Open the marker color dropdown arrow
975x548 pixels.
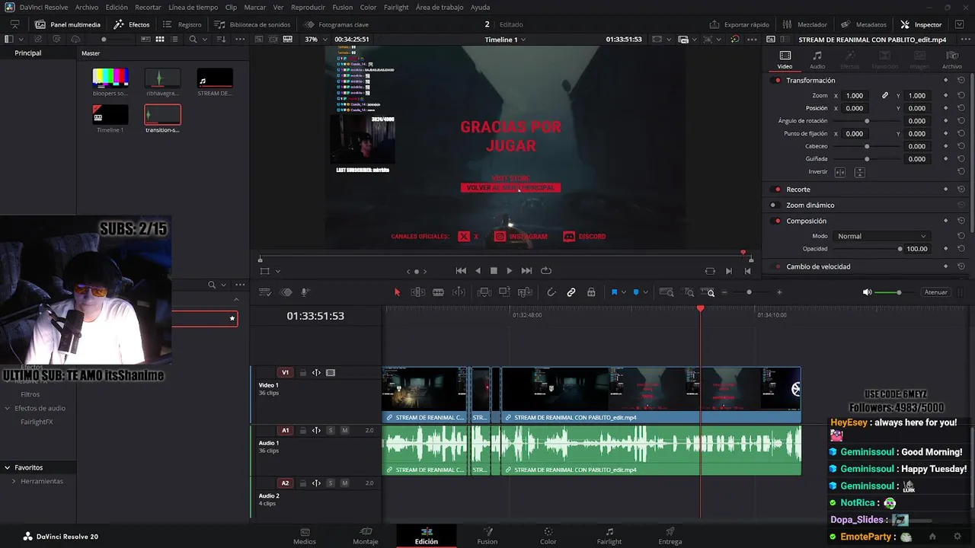tap(645, 292)
